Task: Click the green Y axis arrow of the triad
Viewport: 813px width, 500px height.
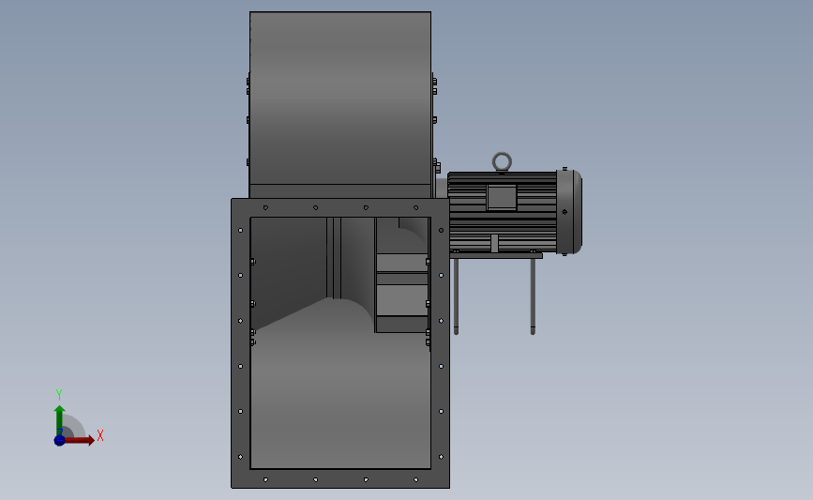Action: 60,420
